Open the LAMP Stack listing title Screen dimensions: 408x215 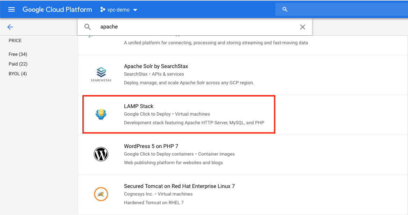click(139, 106)
